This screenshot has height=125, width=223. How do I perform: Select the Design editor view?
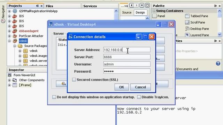click(140, 12)
